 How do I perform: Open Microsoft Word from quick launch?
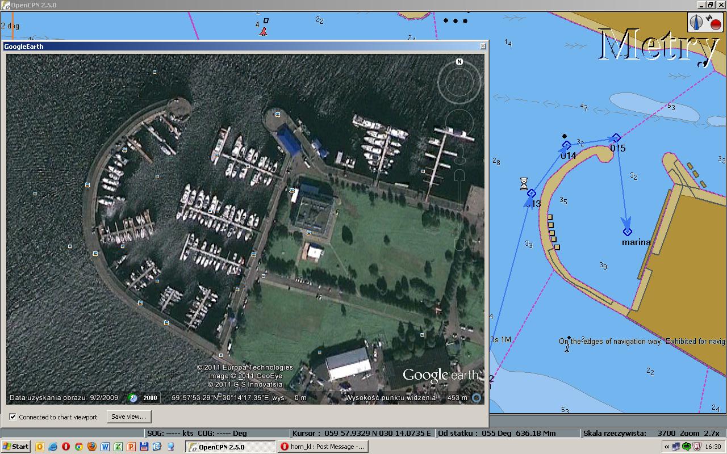click(x=105, y=447)
